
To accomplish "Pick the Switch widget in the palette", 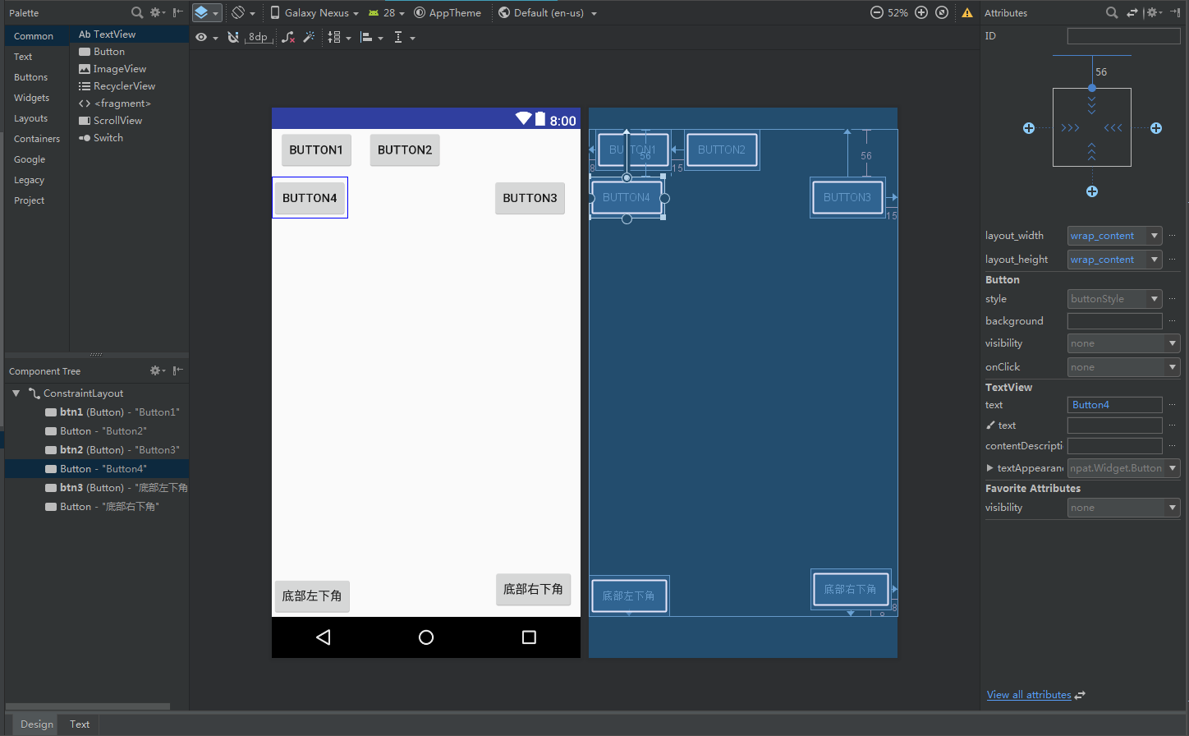I will click(129, 138).
